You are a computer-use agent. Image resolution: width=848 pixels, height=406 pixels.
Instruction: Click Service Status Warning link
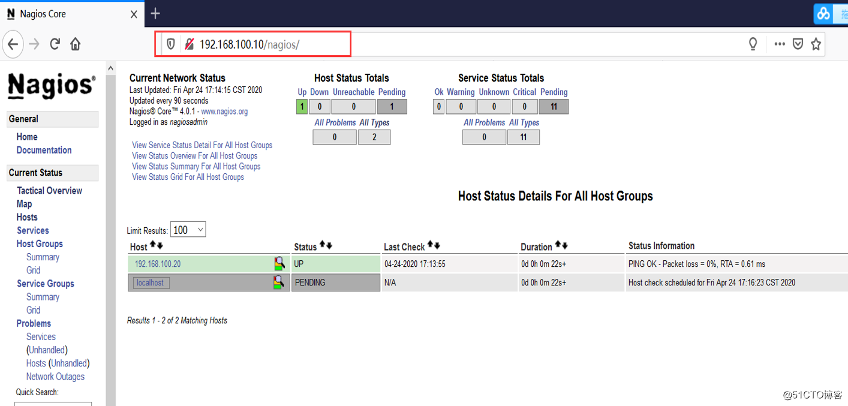coord(461,92)
